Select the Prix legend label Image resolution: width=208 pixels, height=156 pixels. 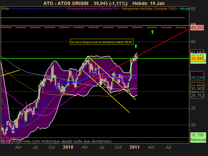pos(5,9)
